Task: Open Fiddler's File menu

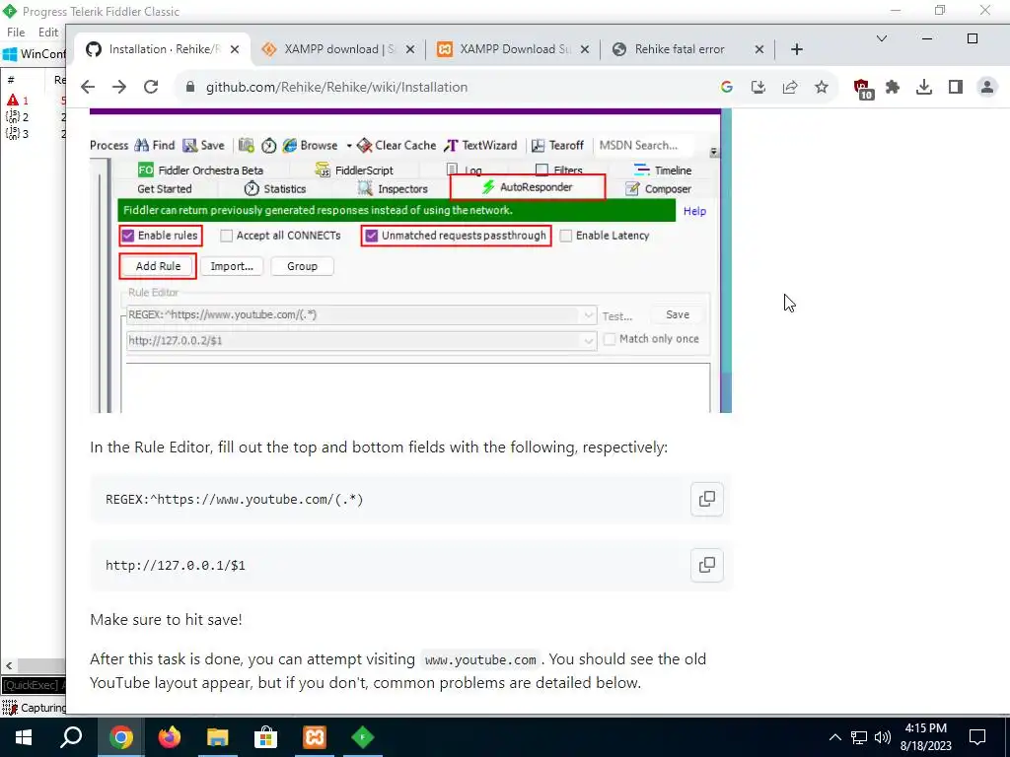Action: pos(16,33)
